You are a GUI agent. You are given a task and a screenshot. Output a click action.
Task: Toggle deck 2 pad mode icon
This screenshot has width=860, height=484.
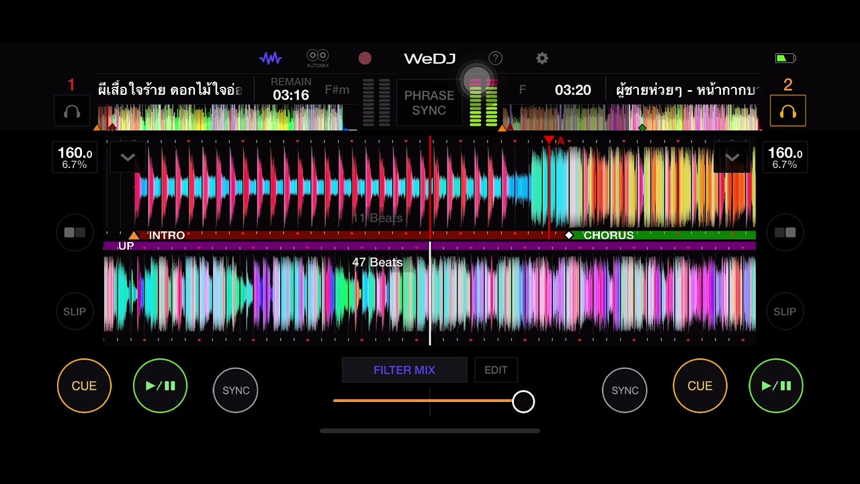click(x=785, y=233)
